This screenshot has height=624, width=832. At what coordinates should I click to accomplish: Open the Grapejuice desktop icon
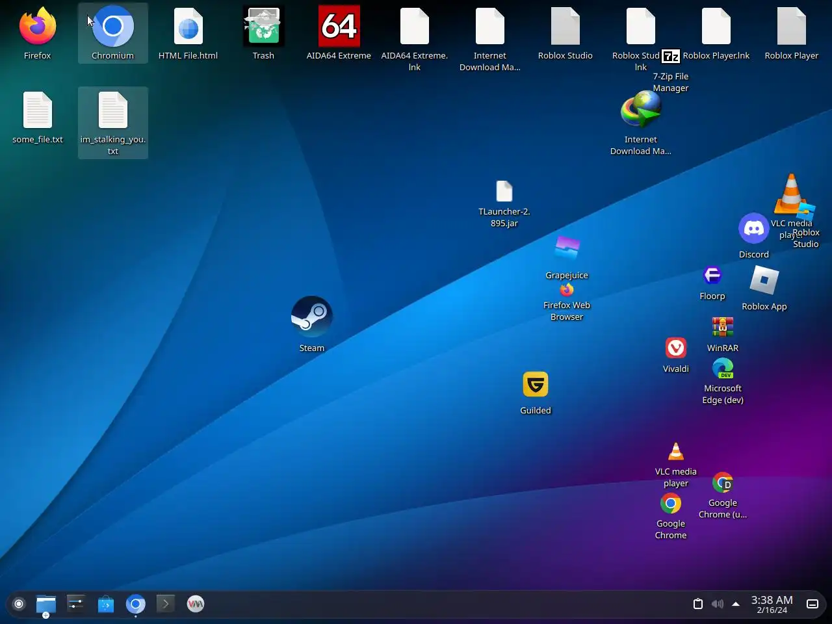tap(567, 248)
